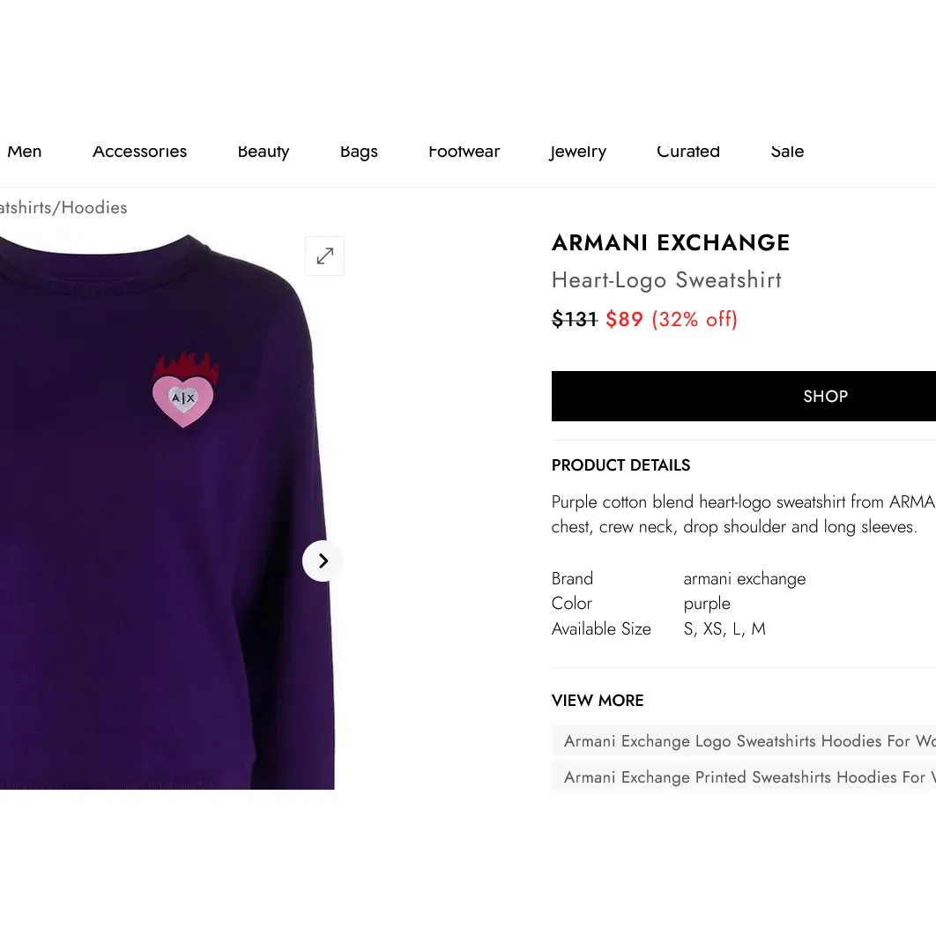
Task: Expand the VIEW MORE section
Action: (597, 700)
